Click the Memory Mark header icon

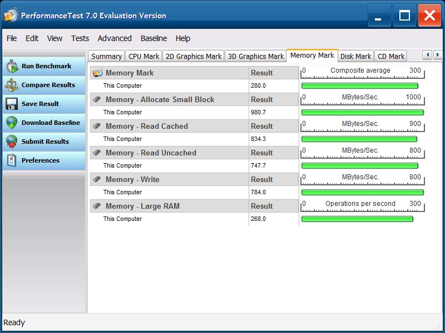pyautogui.click(x=98, y=73)
